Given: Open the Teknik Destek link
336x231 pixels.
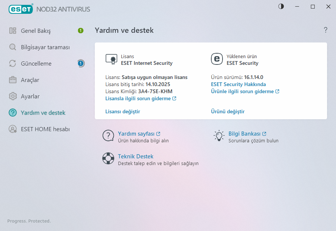Looking at the screenshot, I should (x=136, y=156).
